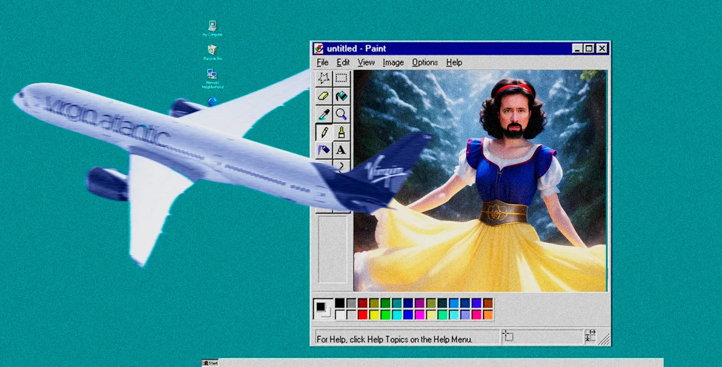Activate the Pick Color eyedropper tool
Image resolution: width=722 pixels, height=367 pixels.
pyautogui.click(x=324, y=114)
